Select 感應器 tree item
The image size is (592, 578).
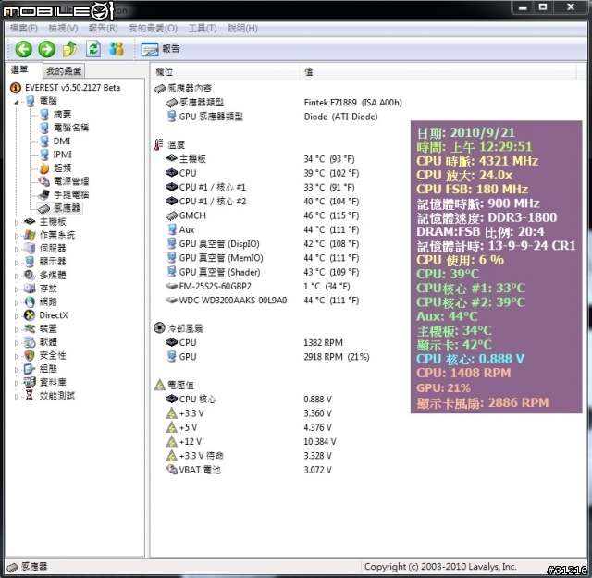coord(59,208)
